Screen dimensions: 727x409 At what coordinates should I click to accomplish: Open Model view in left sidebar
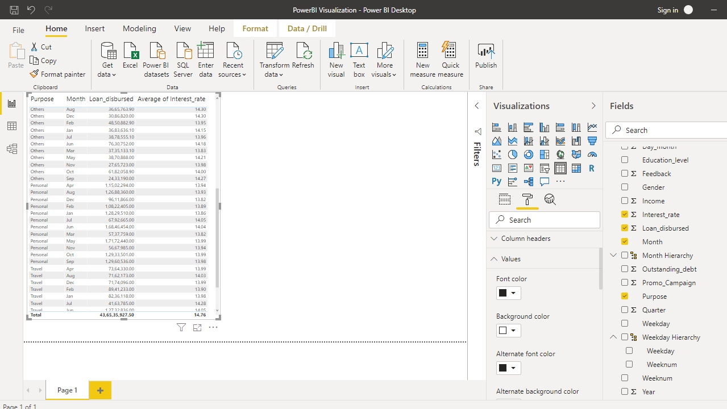(11, 149)
